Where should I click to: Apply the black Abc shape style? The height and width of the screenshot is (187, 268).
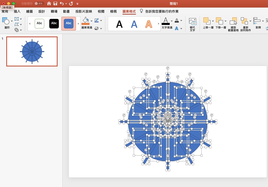coord(54,23)
